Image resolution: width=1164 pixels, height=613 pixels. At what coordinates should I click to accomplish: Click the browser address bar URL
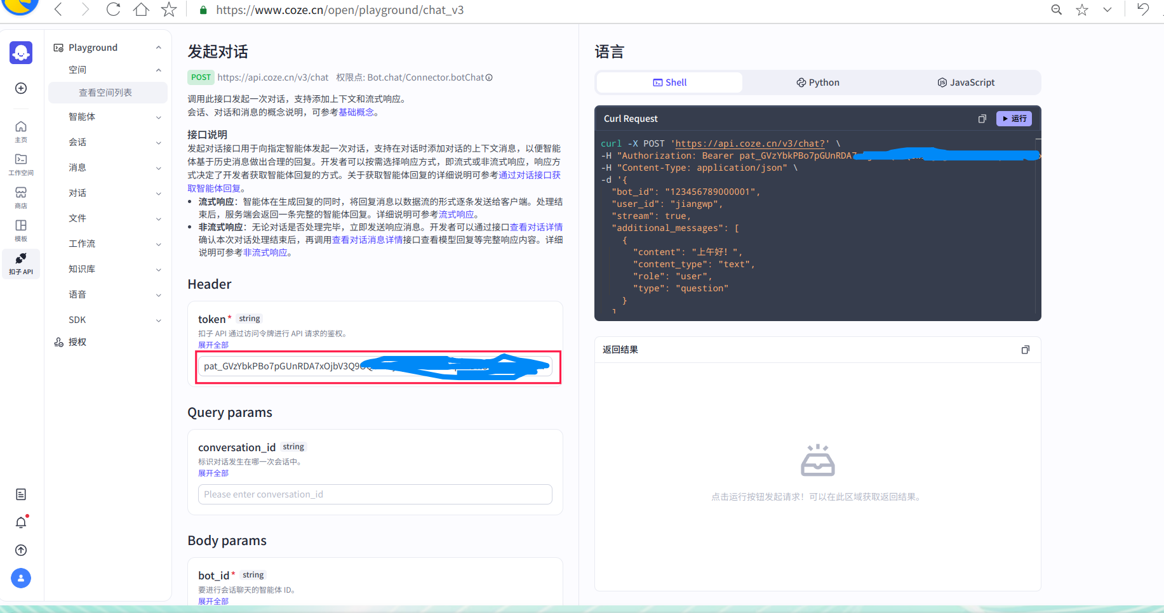click(x=340, y=10)
